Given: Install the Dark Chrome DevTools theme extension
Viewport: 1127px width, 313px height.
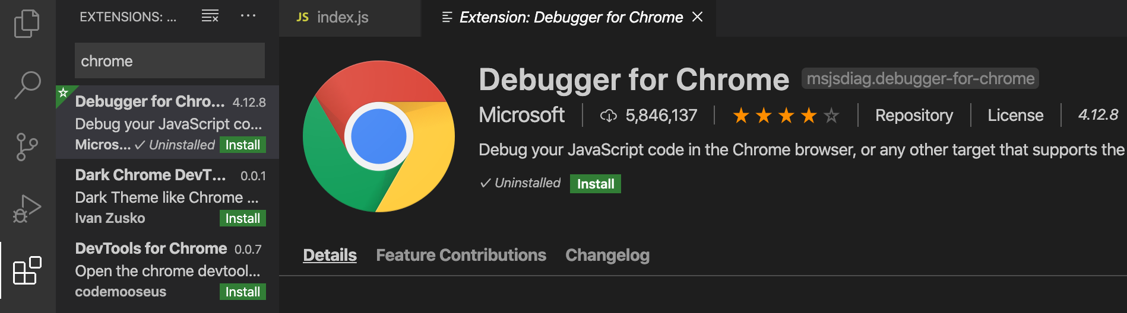Looking at the screenshot, I should tap(242, 219).
